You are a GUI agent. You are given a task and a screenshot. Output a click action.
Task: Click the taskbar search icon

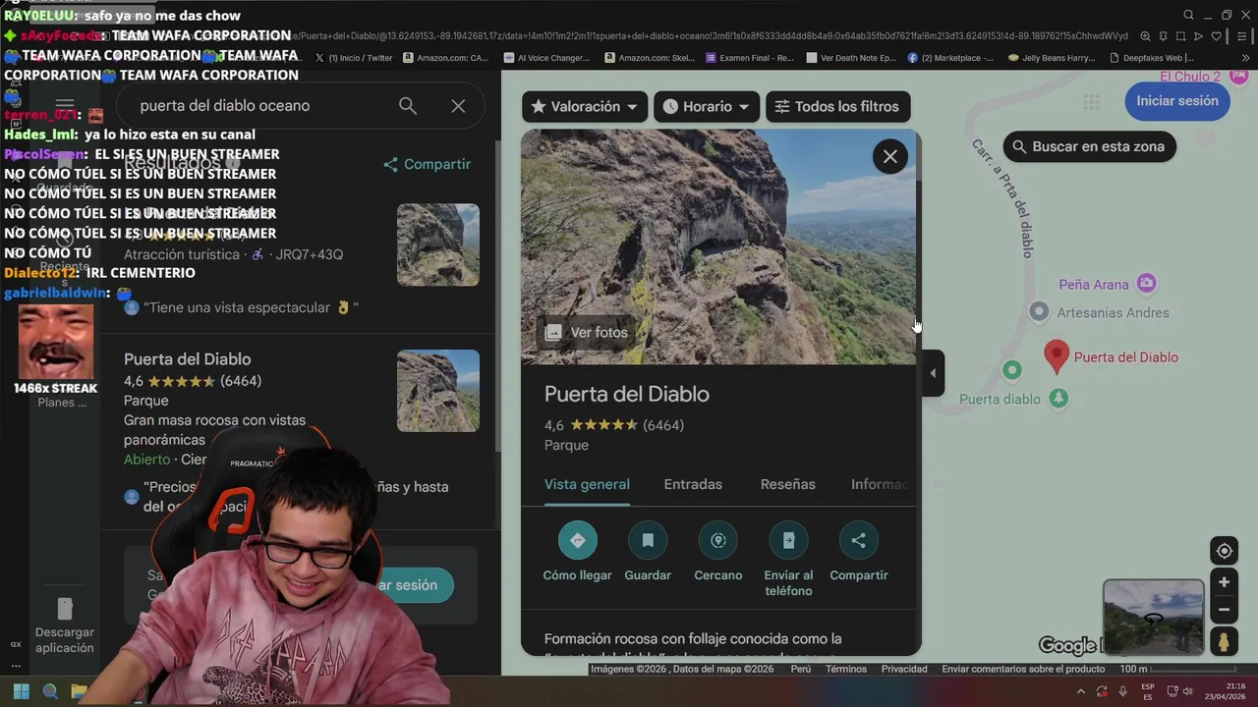tap(51, 691)
